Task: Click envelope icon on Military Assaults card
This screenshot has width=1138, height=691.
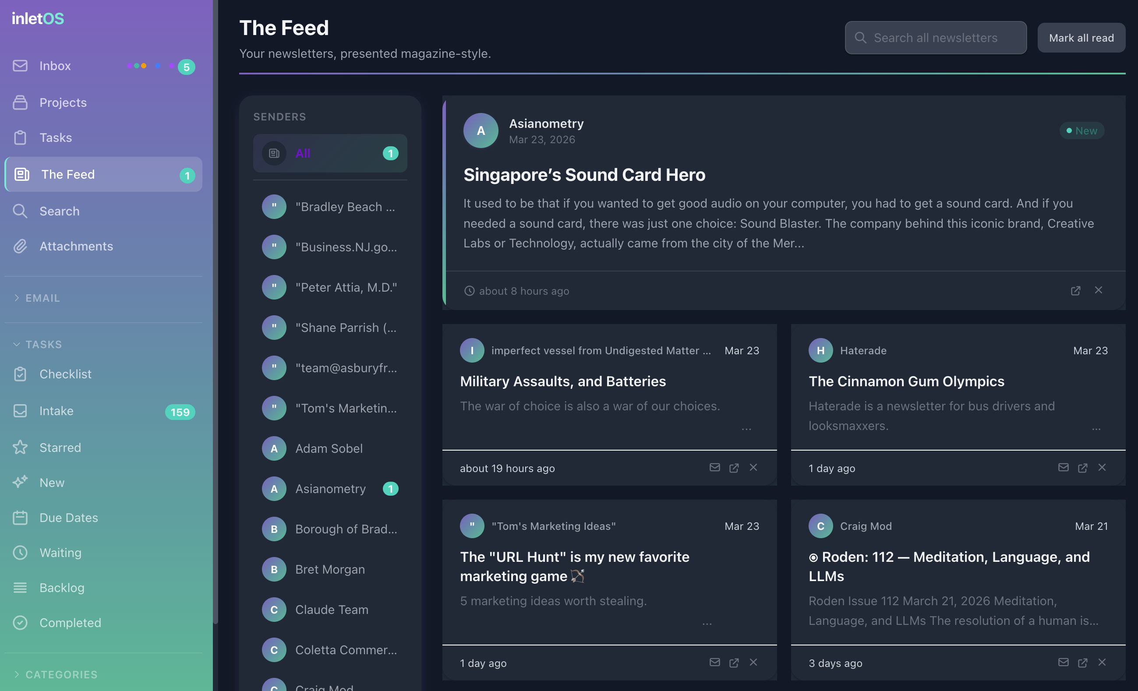Action: 714,468
